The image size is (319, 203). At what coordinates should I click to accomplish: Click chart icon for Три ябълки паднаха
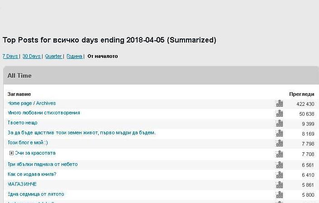279,165
